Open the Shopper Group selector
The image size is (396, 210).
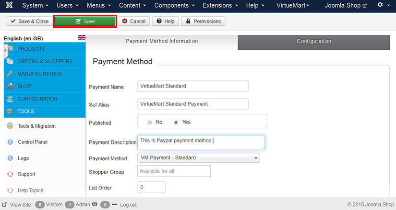click(x=174, y=171)
